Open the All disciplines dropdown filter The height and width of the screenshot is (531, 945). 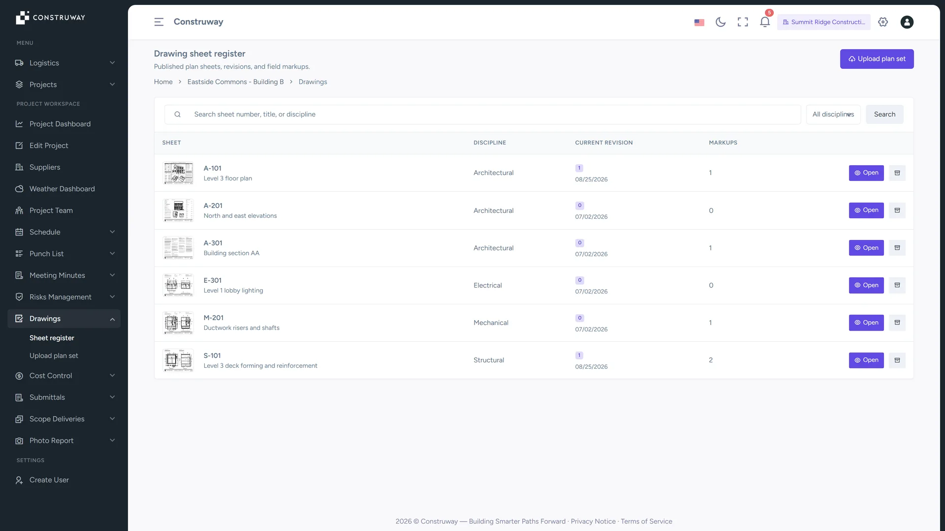tap(833, 115)
